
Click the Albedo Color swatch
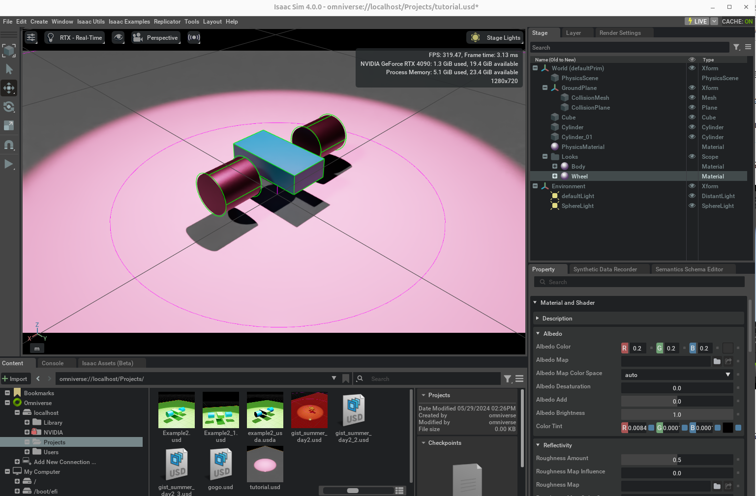tap(728, 348)
